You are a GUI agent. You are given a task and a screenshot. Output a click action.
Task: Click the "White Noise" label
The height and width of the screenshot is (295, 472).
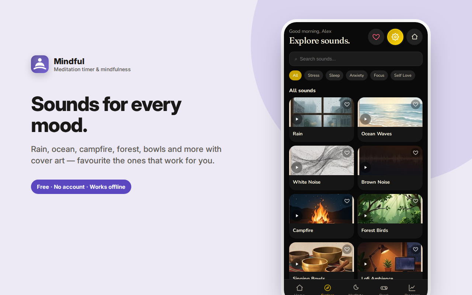[x=306, y=182]
